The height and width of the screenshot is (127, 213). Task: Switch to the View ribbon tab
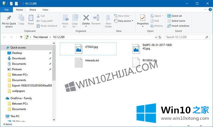tap(45, 10)
